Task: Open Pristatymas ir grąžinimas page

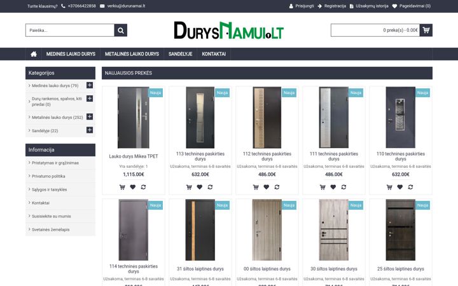Action: click(x=55, y=163)
